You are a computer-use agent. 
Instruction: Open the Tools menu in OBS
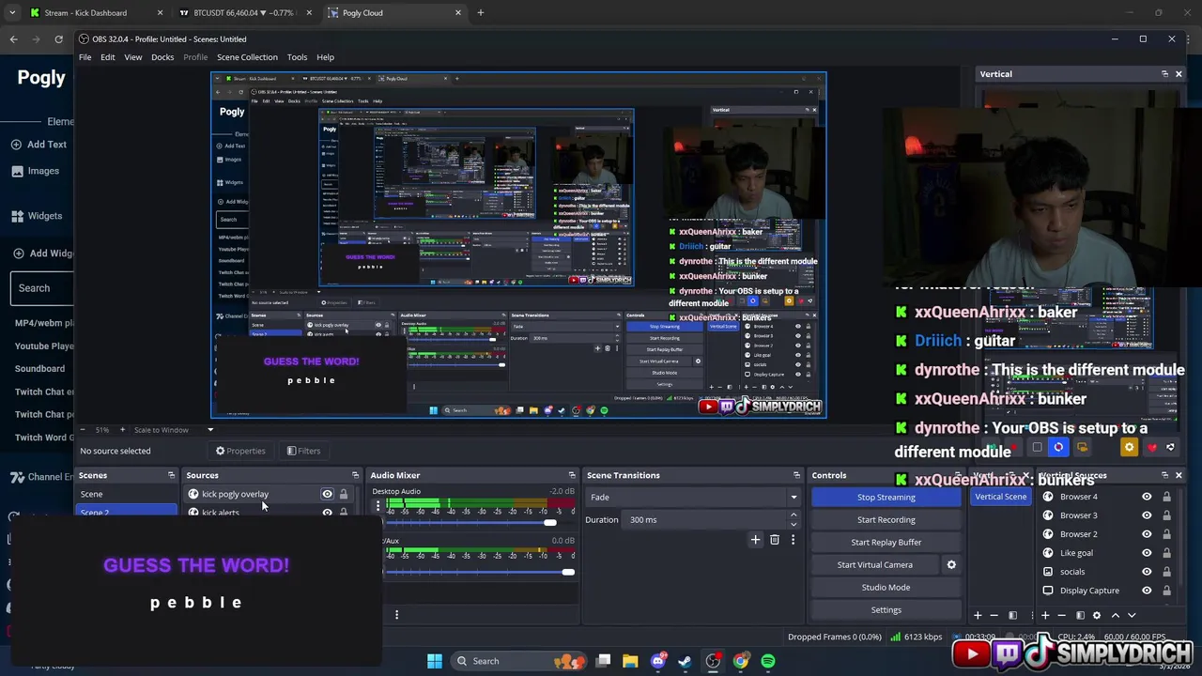coord(297,57)
